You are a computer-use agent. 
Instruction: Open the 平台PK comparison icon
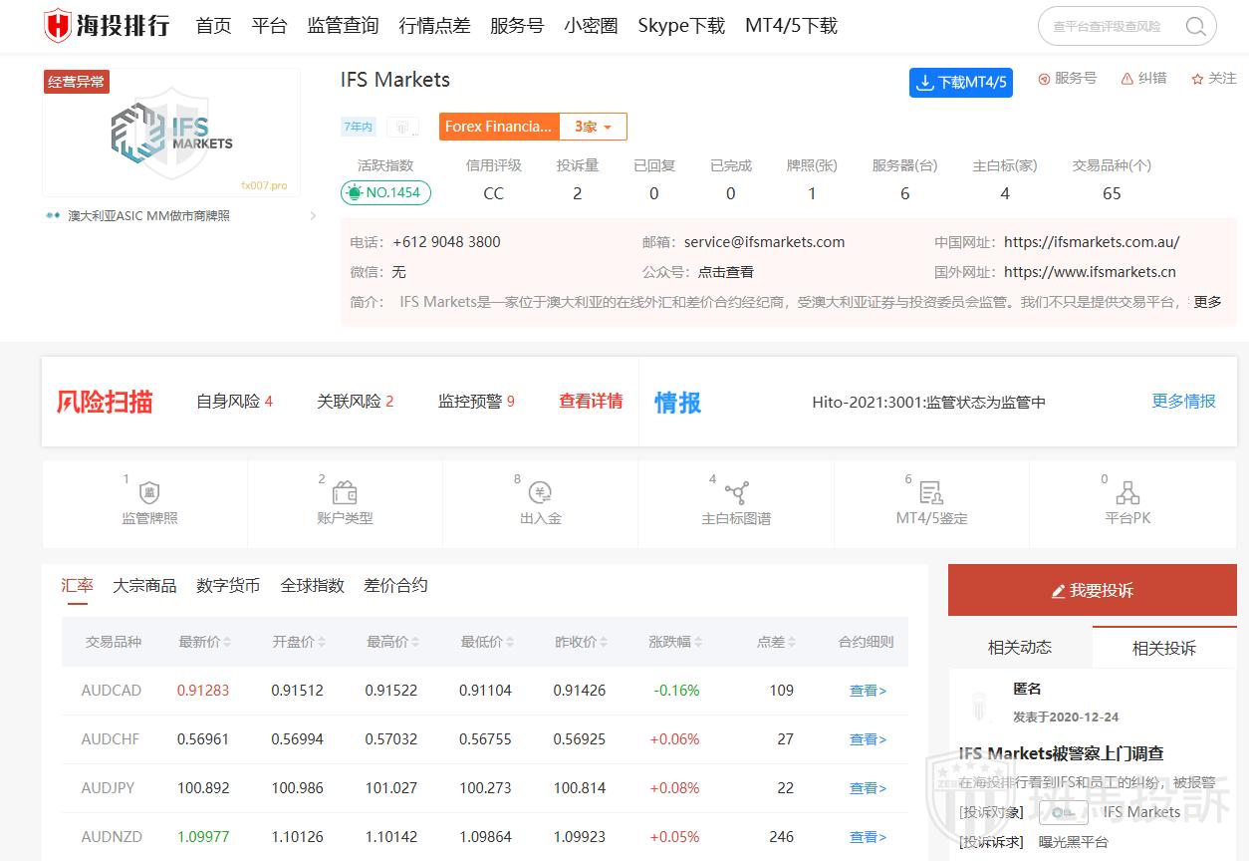click(1127, 493)
